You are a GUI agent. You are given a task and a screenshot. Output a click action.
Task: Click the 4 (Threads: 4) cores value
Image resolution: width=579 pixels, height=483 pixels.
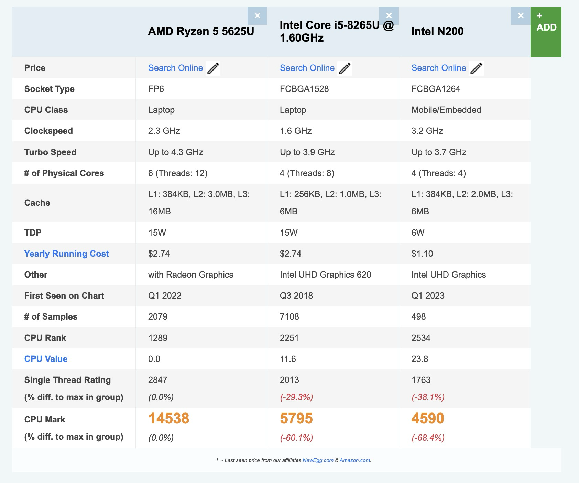(439, 173)
